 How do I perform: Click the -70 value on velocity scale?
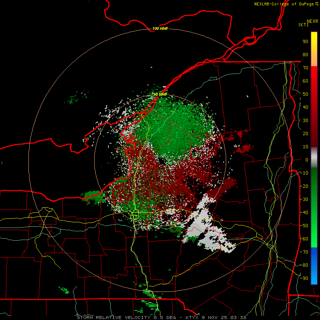click(x=304, y=252)
